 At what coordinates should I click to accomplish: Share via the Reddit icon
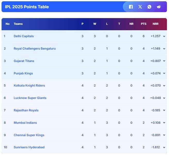[x=158, y=7]
